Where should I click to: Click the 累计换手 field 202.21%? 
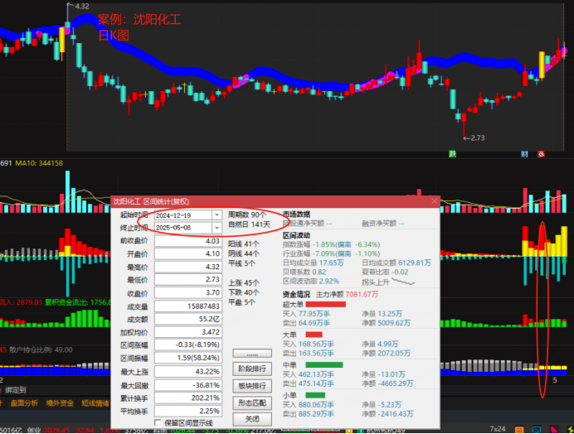(188, 398)
